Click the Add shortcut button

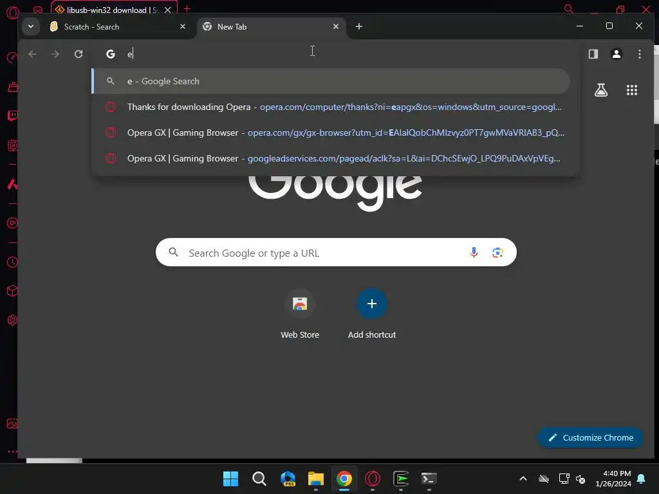click(x=371, y=314)
